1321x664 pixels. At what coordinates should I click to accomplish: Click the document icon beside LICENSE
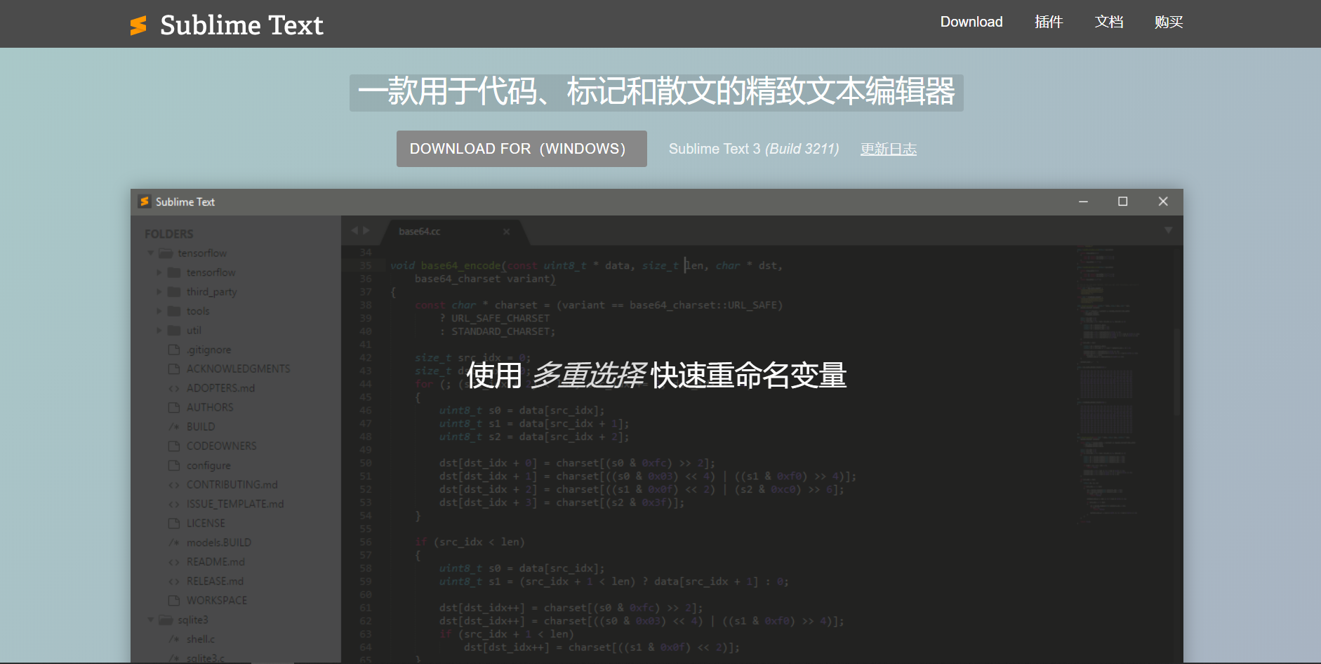pos(174,522)
